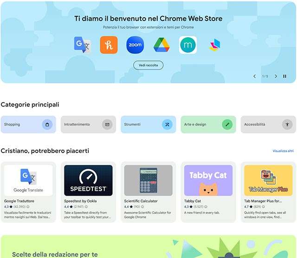Open the Arte e design category
This screenshot has height=258, width=297.
point(208,125)
